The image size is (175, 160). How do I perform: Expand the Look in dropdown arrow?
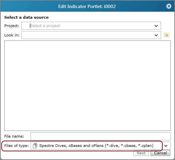pos(156,35)
